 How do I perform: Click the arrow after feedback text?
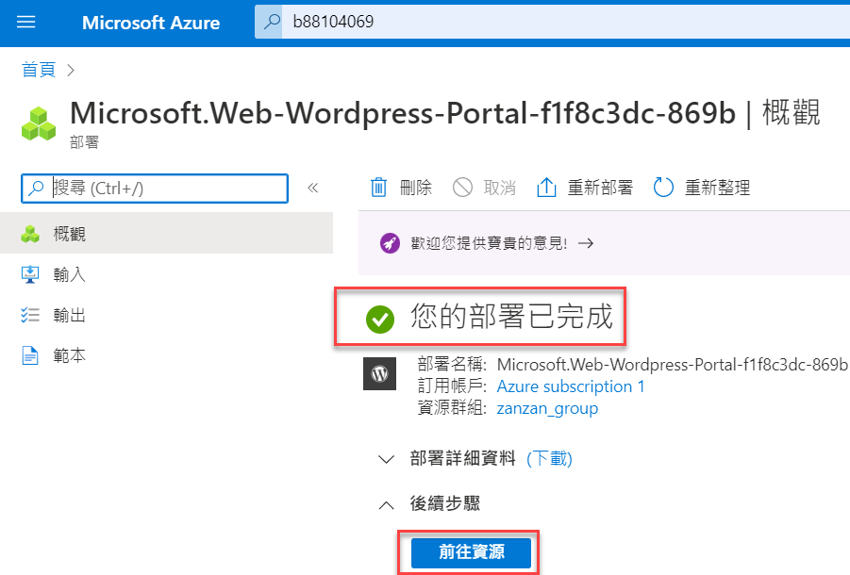coord(586,243)
